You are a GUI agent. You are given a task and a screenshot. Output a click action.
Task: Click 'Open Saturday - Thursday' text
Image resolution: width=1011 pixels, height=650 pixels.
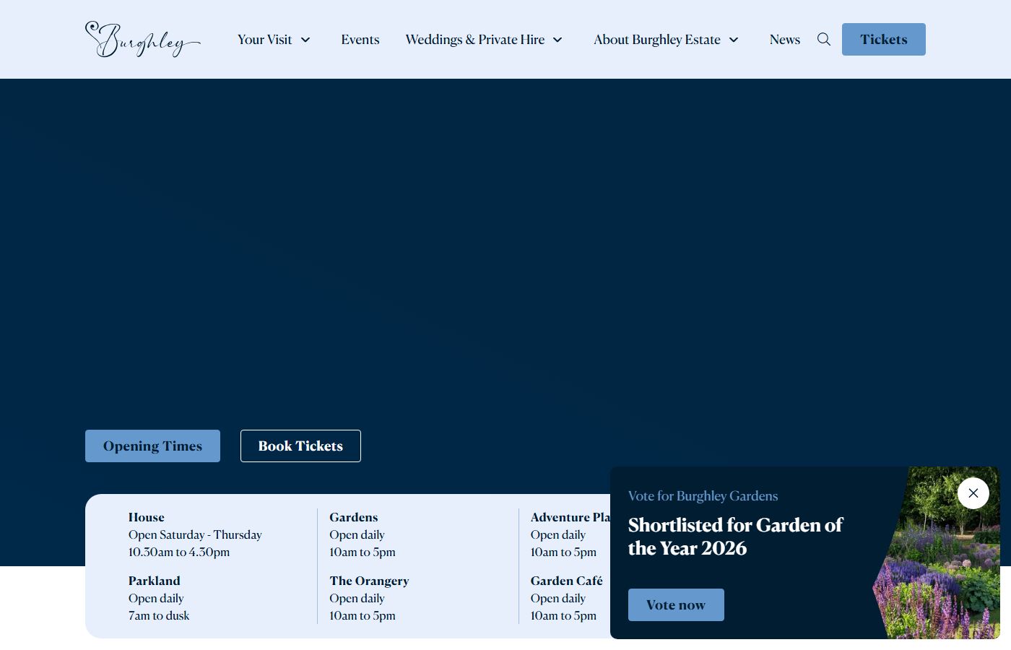(x=195, y=534)
